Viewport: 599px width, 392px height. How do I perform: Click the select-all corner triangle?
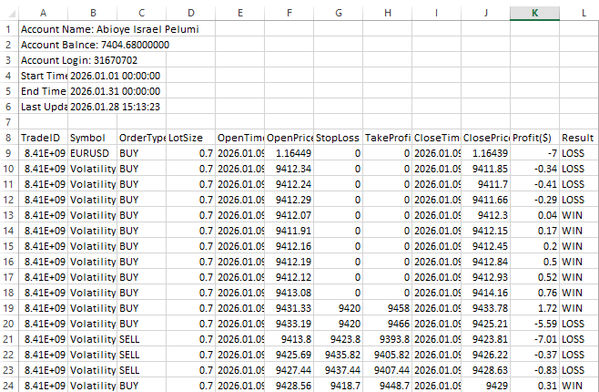click(x=12, y=14)
